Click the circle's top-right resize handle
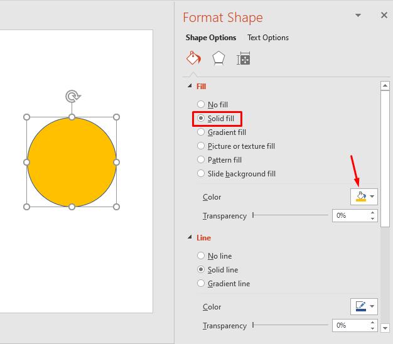The width and height of the screenshot is (393, 344). click(117, 117)
